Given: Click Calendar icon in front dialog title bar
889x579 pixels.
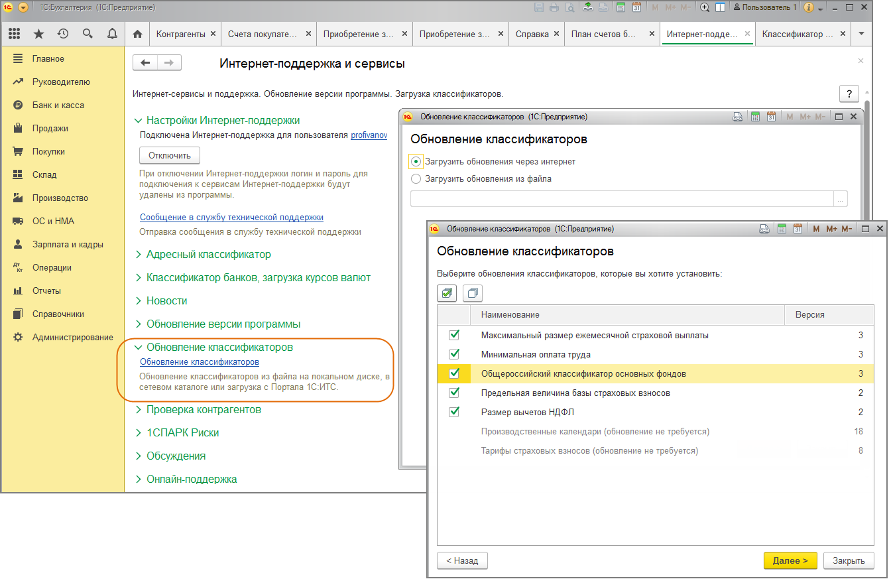Looking at the screenshot, I should tap(798, 229).
